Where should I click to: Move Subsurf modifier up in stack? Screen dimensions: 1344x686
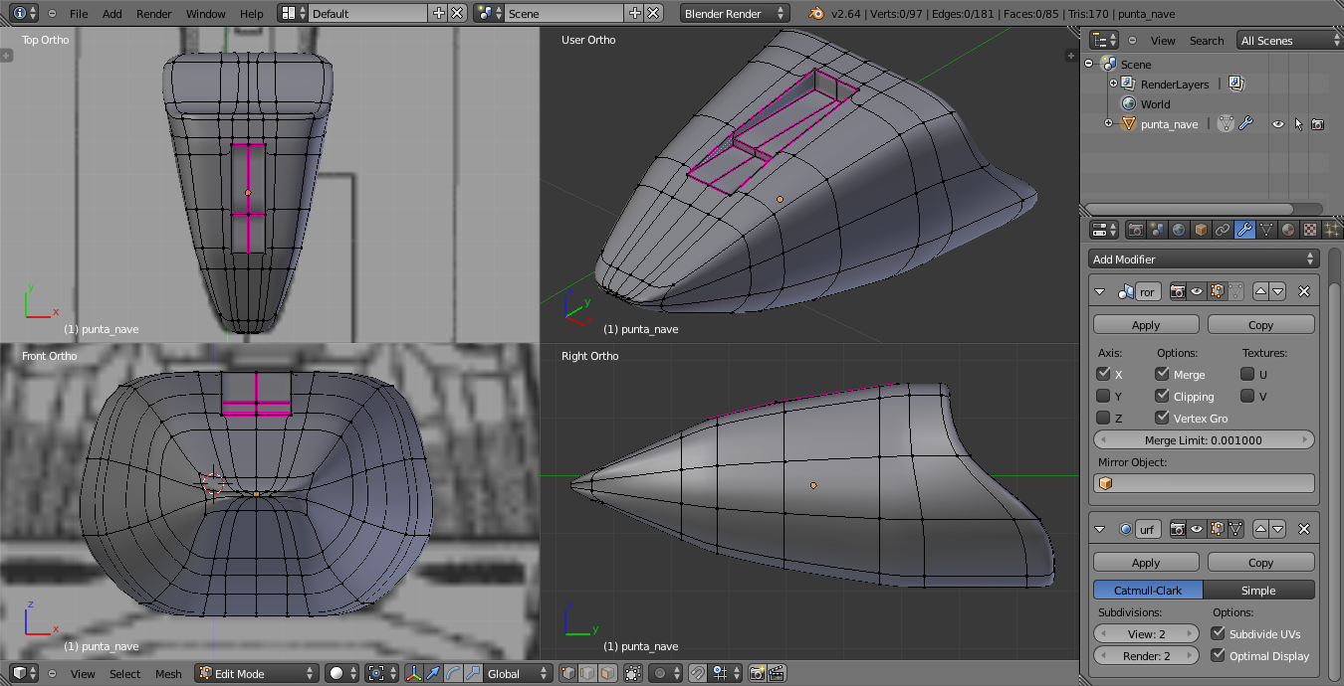1261,529
